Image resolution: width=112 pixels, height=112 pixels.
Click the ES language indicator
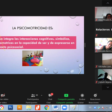(90, 108)
